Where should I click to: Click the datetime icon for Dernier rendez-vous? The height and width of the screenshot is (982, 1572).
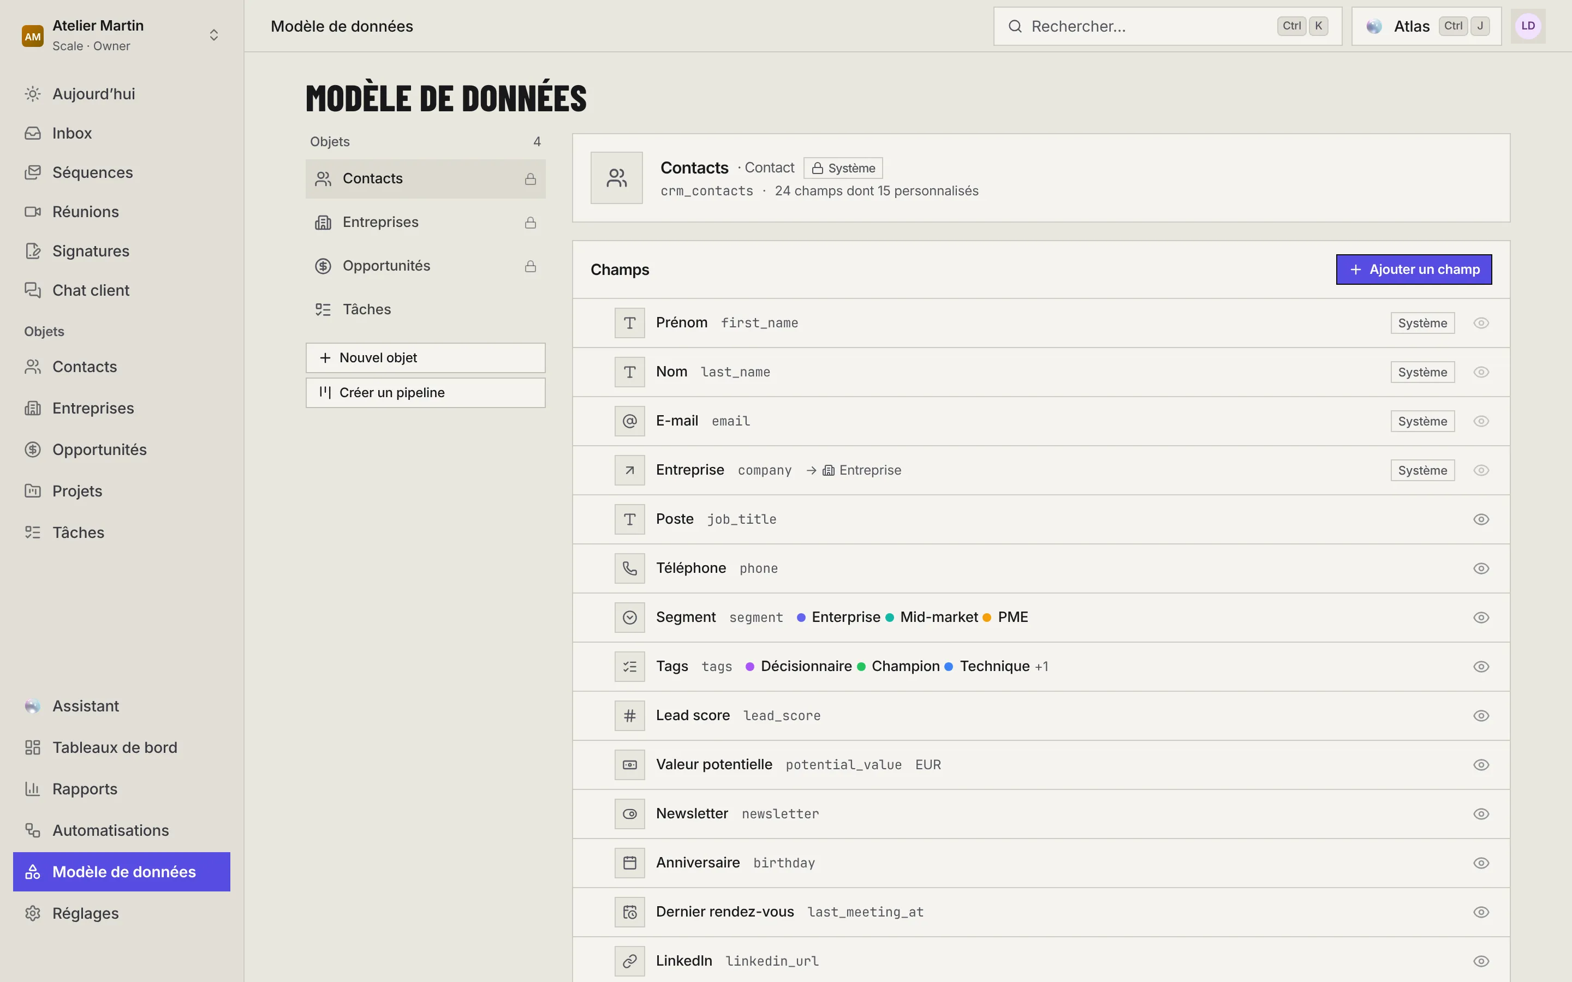pyautogui.click(x=629, y=912)
